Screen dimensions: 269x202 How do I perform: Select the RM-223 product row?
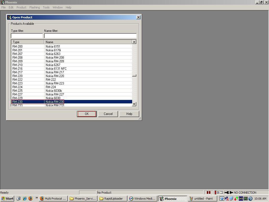[72, 83]
